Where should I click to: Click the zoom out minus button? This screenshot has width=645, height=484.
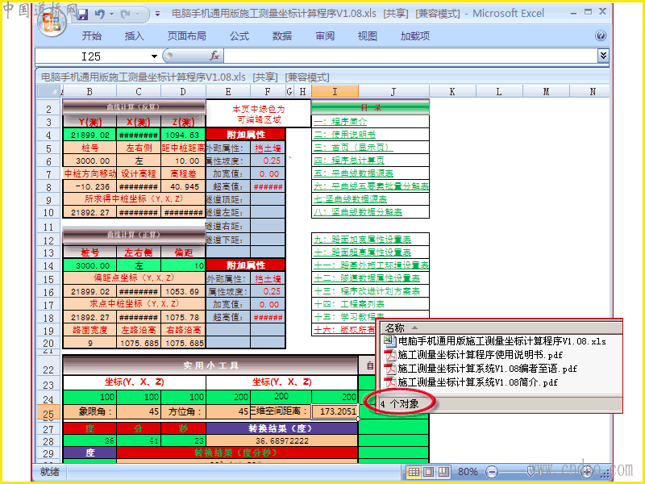coord(492,472)
